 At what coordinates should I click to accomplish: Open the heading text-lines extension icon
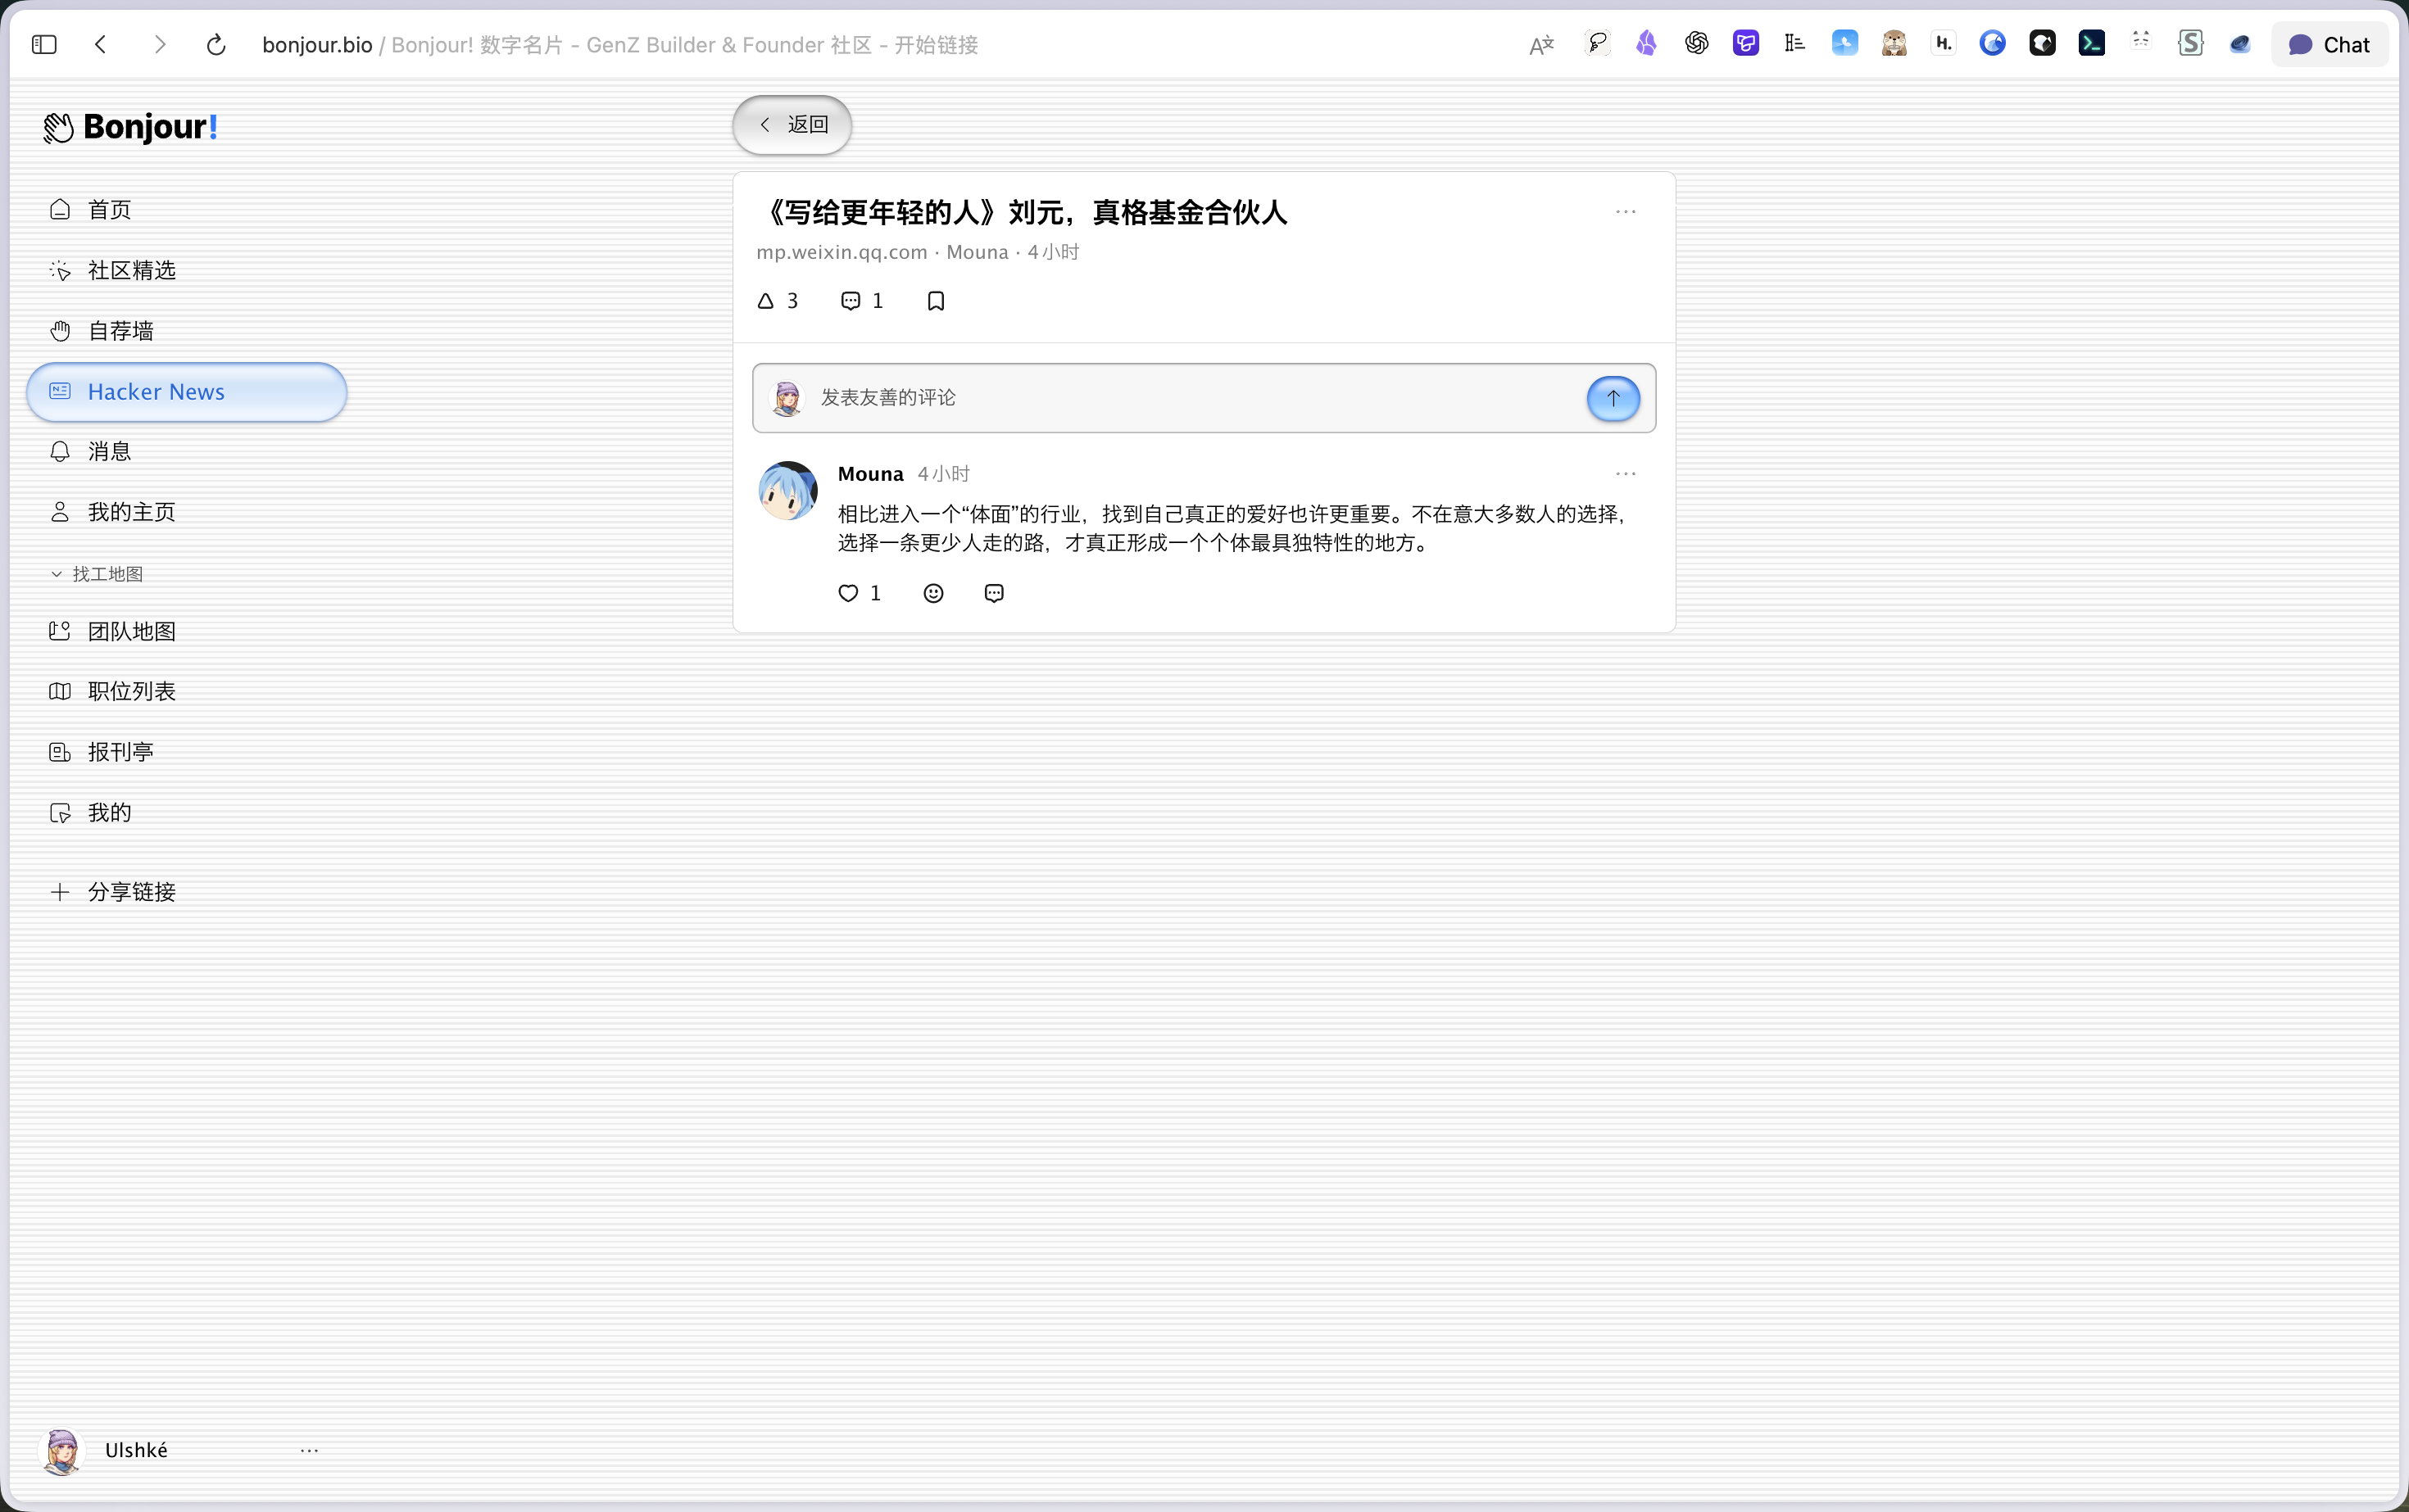click(1794, 43)
